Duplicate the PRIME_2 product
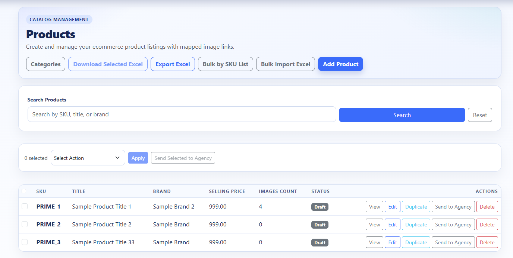Screen dimensions: 513x258 pos(416,225)
